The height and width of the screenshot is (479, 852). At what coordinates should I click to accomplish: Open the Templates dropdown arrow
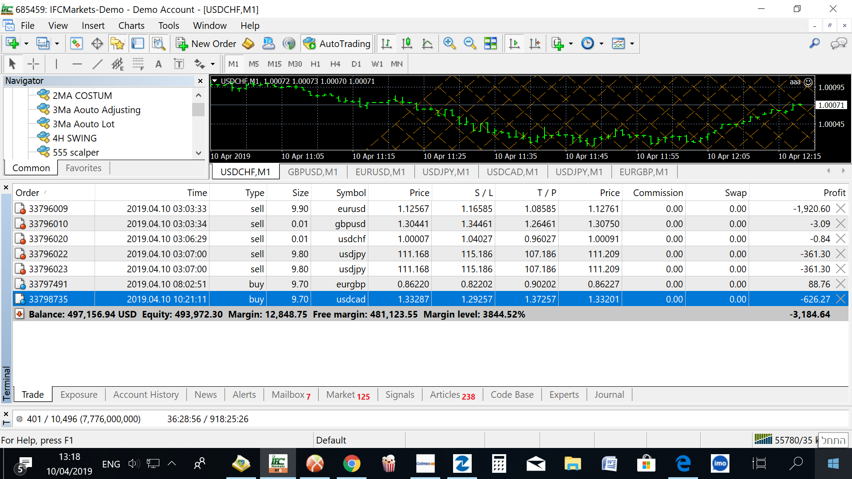632,43
